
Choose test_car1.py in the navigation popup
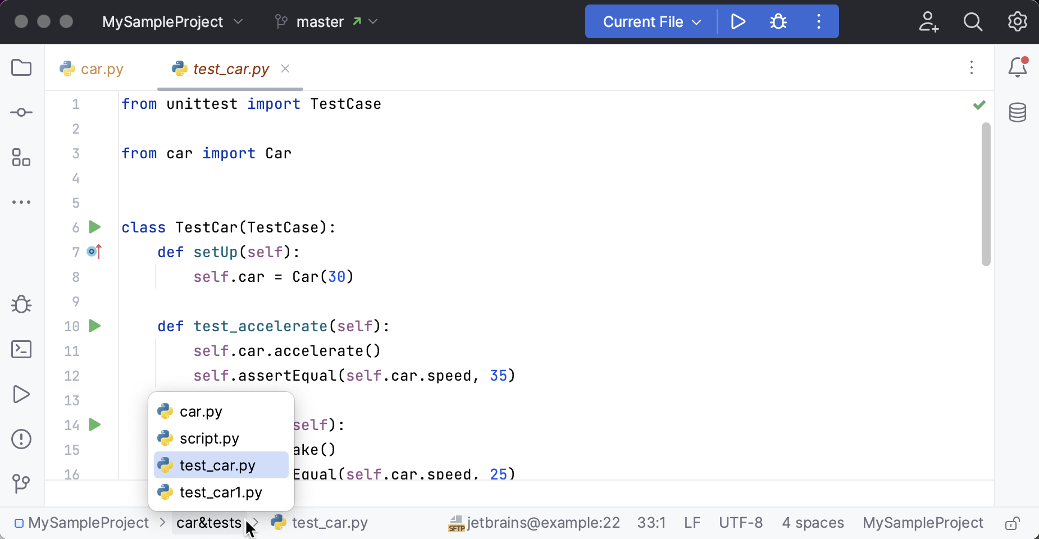click(220, 492)
